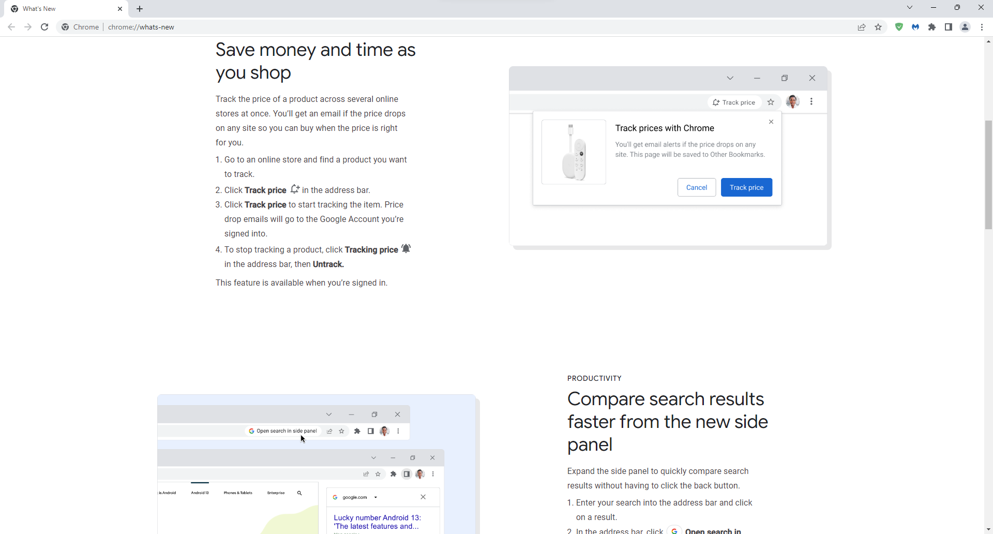
Task: Click the Google G icon beside Open search in
Action: point(674,530)
